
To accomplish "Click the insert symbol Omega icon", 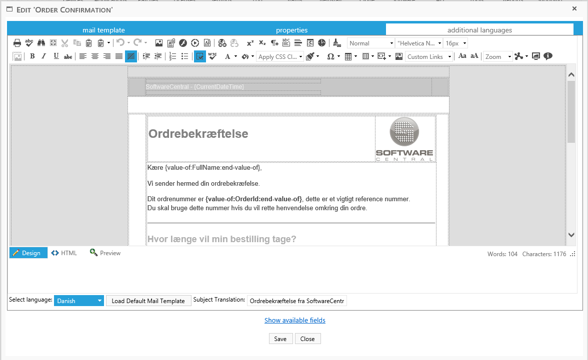I will 330,56.
